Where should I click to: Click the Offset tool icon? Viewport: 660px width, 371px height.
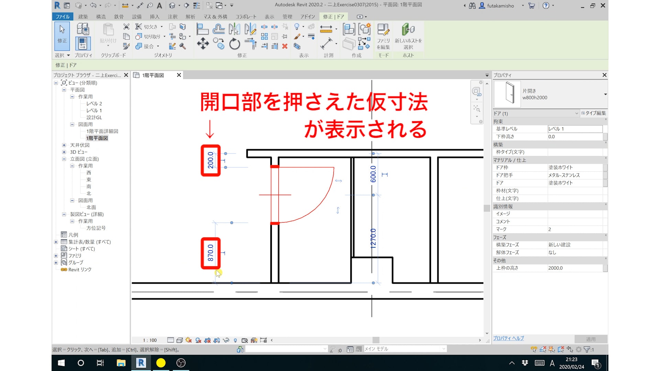[219, 30]
